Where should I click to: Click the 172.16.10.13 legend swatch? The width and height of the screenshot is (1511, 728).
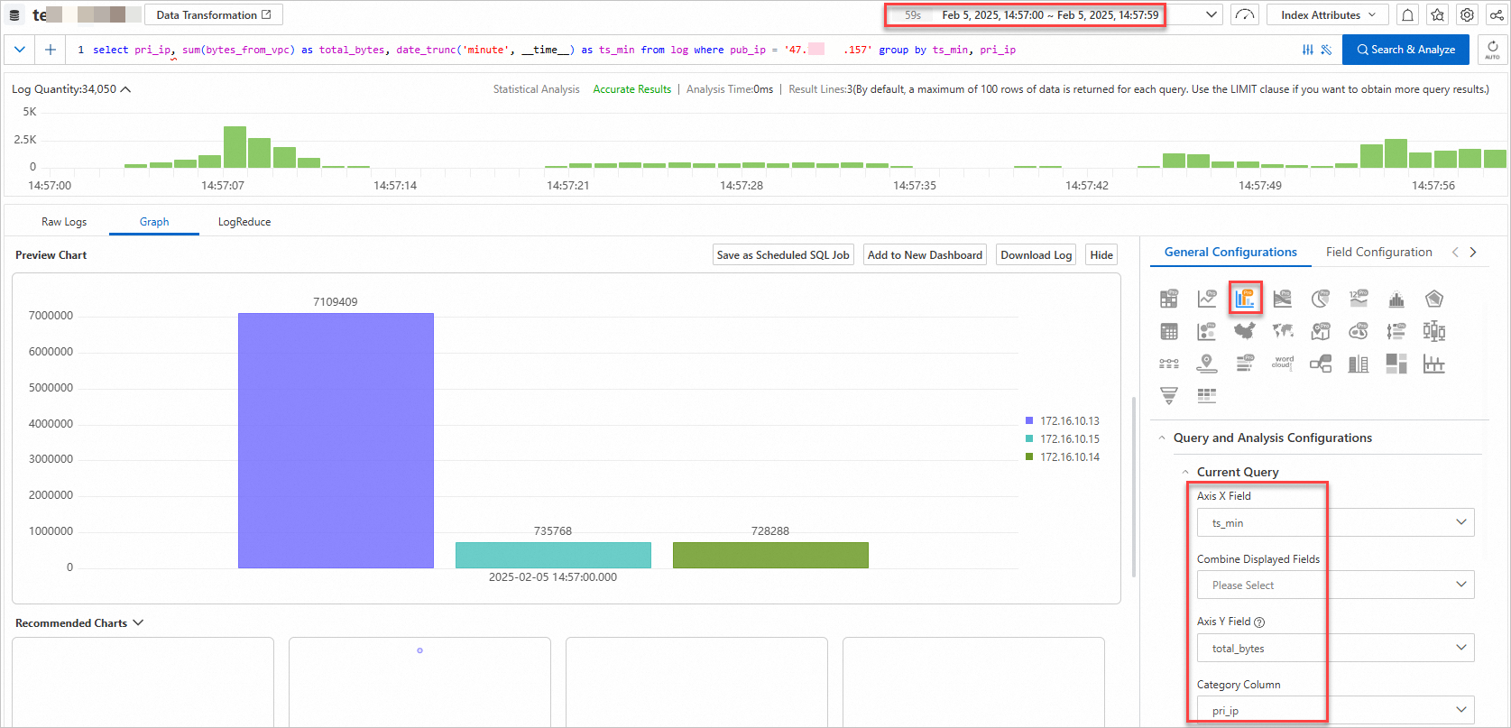(x=1029, y=421)
